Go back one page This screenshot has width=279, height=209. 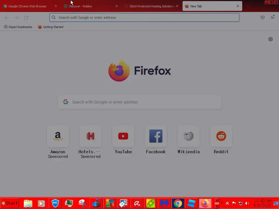(x=7, y=18)
